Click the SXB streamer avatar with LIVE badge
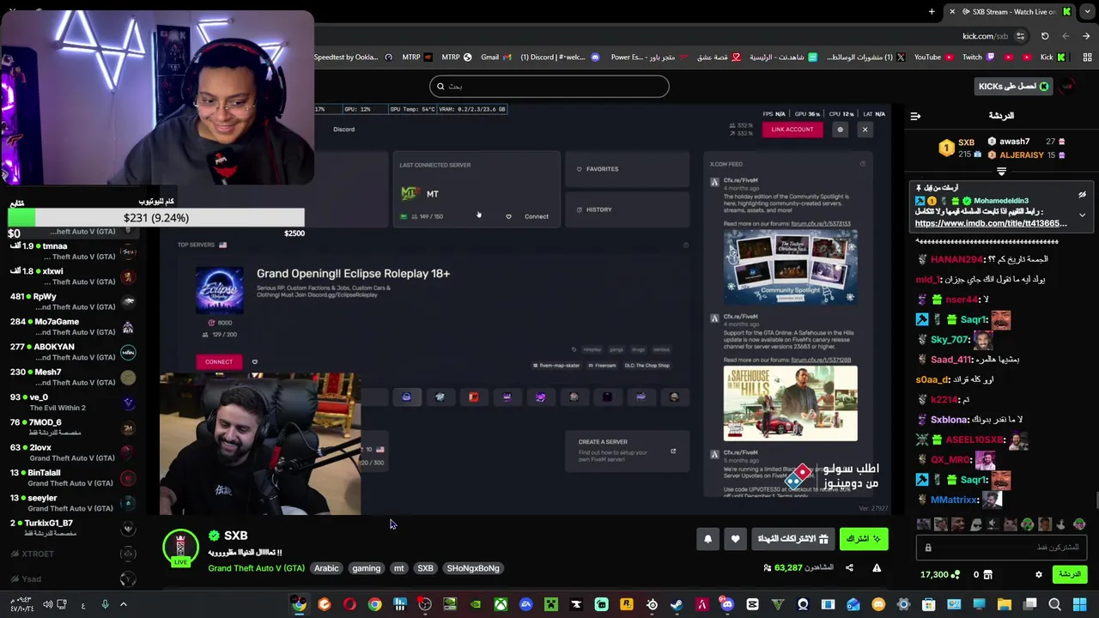 coord(180,548)
